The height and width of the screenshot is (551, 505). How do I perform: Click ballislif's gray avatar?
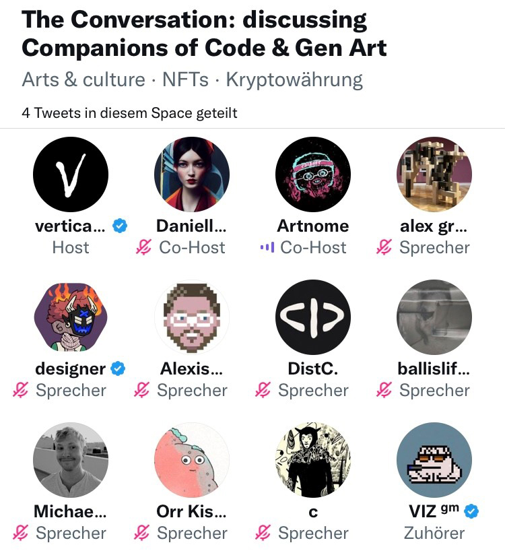coord(434,317)
